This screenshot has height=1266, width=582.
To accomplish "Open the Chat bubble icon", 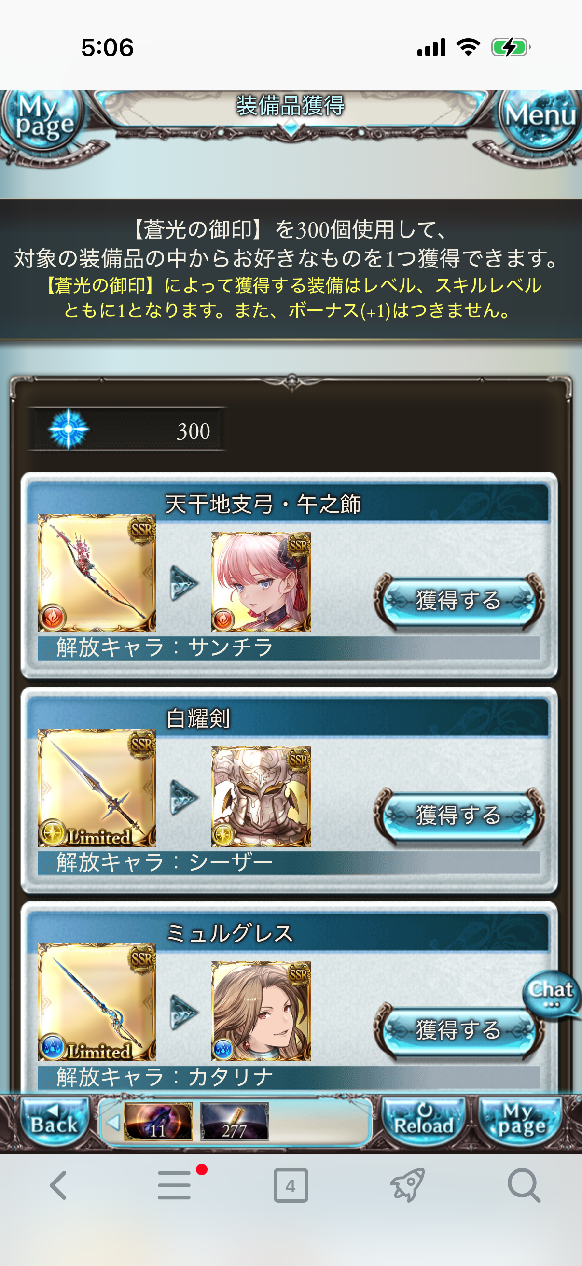I will tap(551, 994).
